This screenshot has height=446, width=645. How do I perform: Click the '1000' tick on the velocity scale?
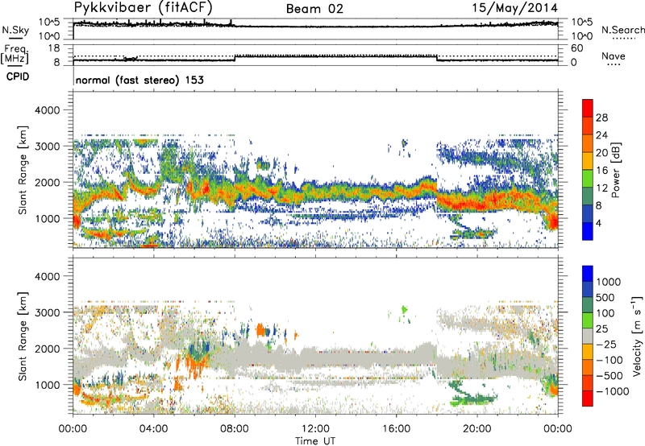[x=609, y=282]
